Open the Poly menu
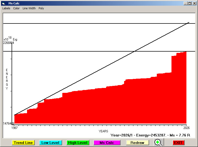 (x=41, y=8)
